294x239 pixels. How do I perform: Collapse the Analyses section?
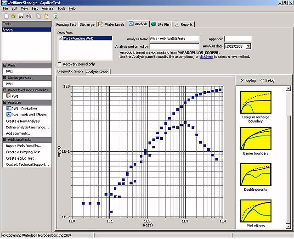click(x=5, y=102)
